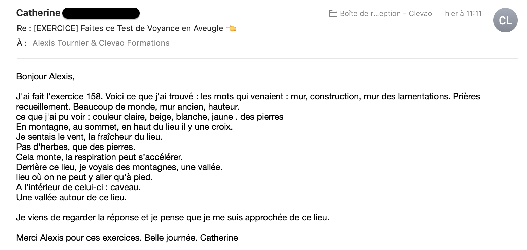Click the blacked-out sender surname

[101, 13]
